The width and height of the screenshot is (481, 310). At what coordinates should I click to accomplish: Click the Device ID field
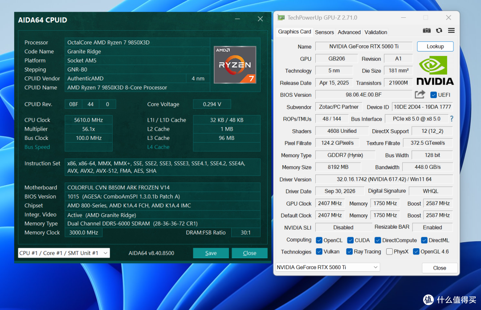[x=422, y=107]
